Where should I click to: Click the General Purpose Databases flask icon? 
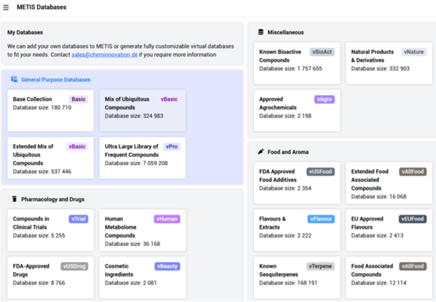(14, 80)
